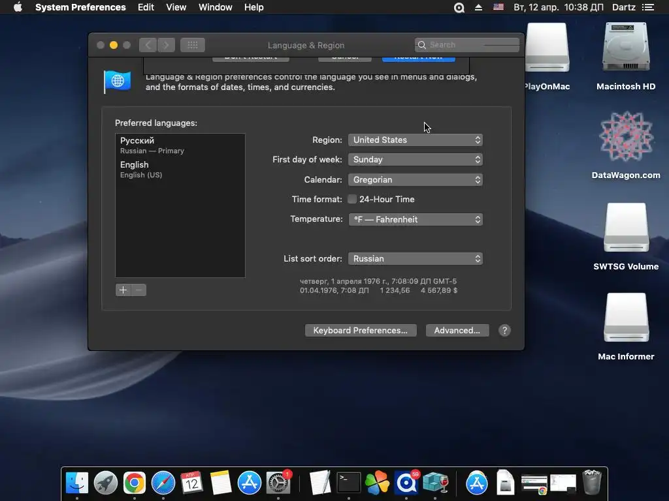Click Keyboard Preferences button
The height and width of the screenshot is (501, 669).
click(361, 331)
